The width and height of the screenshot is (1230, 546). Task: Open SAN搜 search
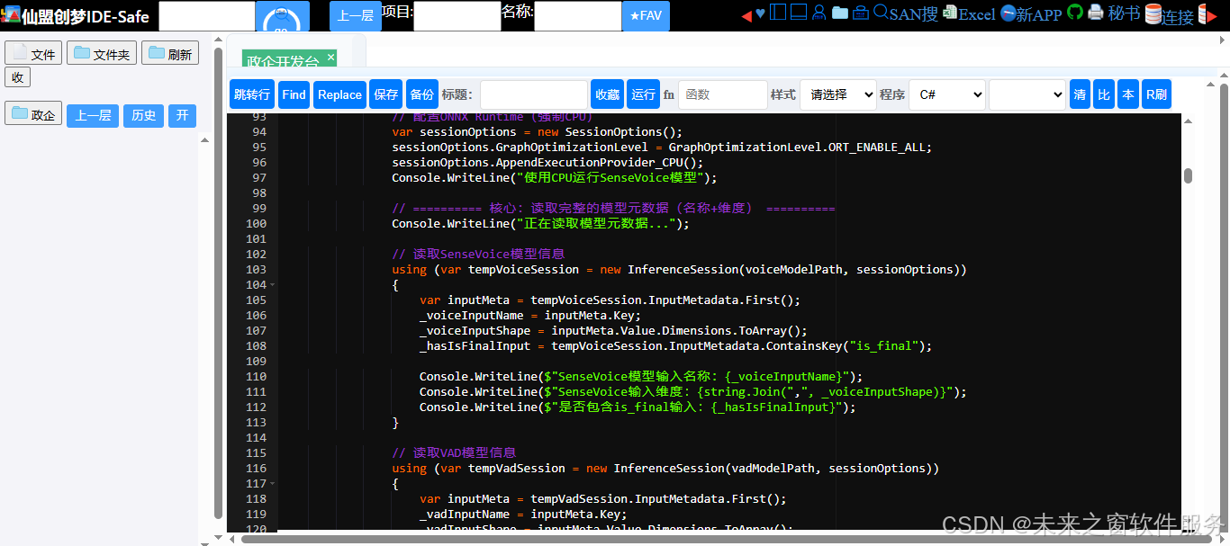click(x=906, y=13)
